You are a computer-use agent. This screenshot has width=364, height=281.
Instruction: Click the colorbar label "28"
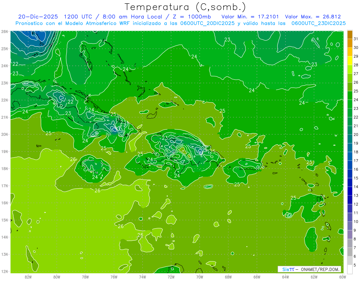pyautogui.click(x=356, y=65)
